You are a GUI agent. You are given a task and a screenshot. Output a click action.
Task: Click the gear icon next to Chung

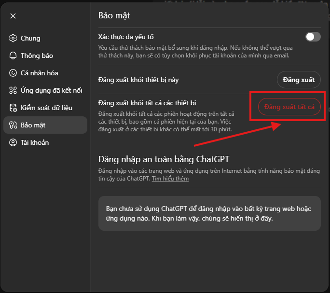click(13, 39)
